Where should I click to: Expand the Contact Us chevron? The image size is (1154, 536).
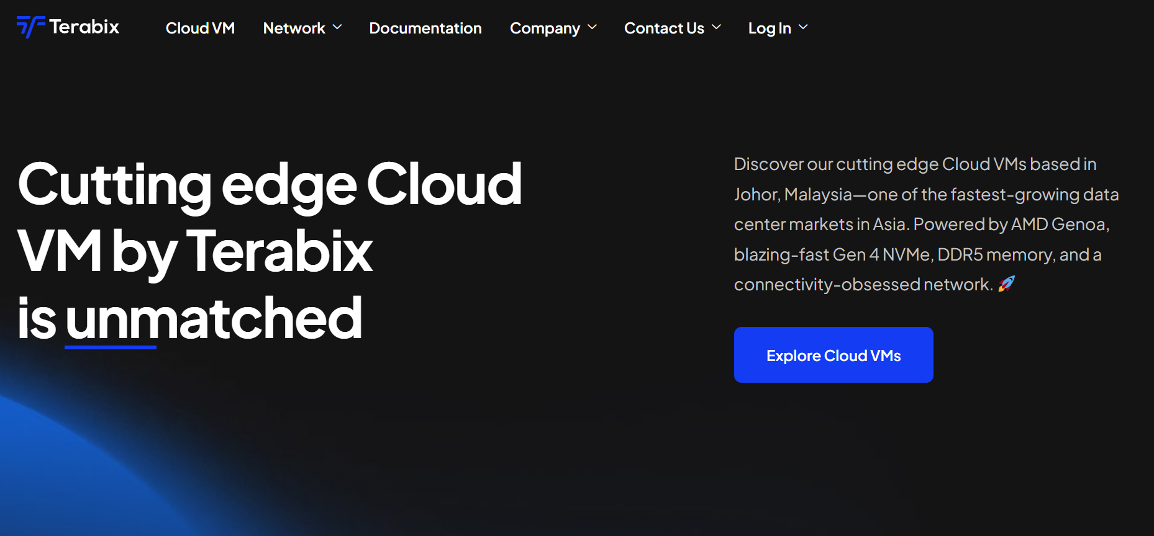coord(716,27)
